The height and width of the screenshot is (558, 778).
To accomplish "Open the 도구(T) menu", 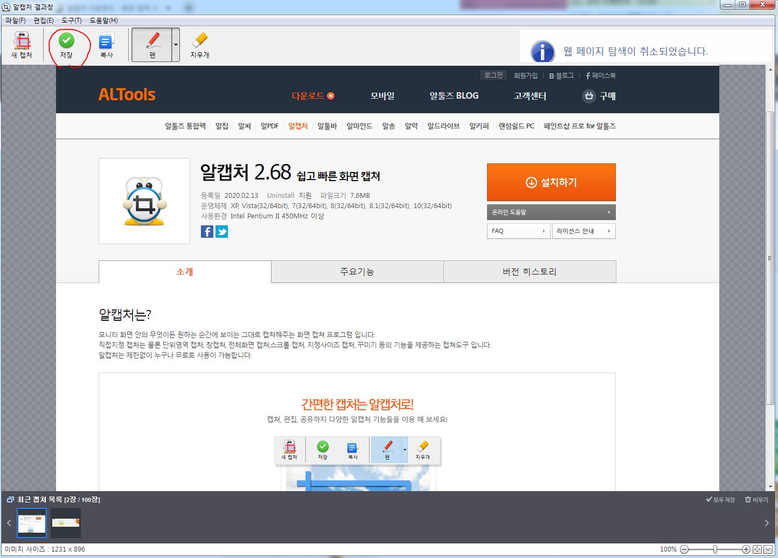I will [72, 20].
